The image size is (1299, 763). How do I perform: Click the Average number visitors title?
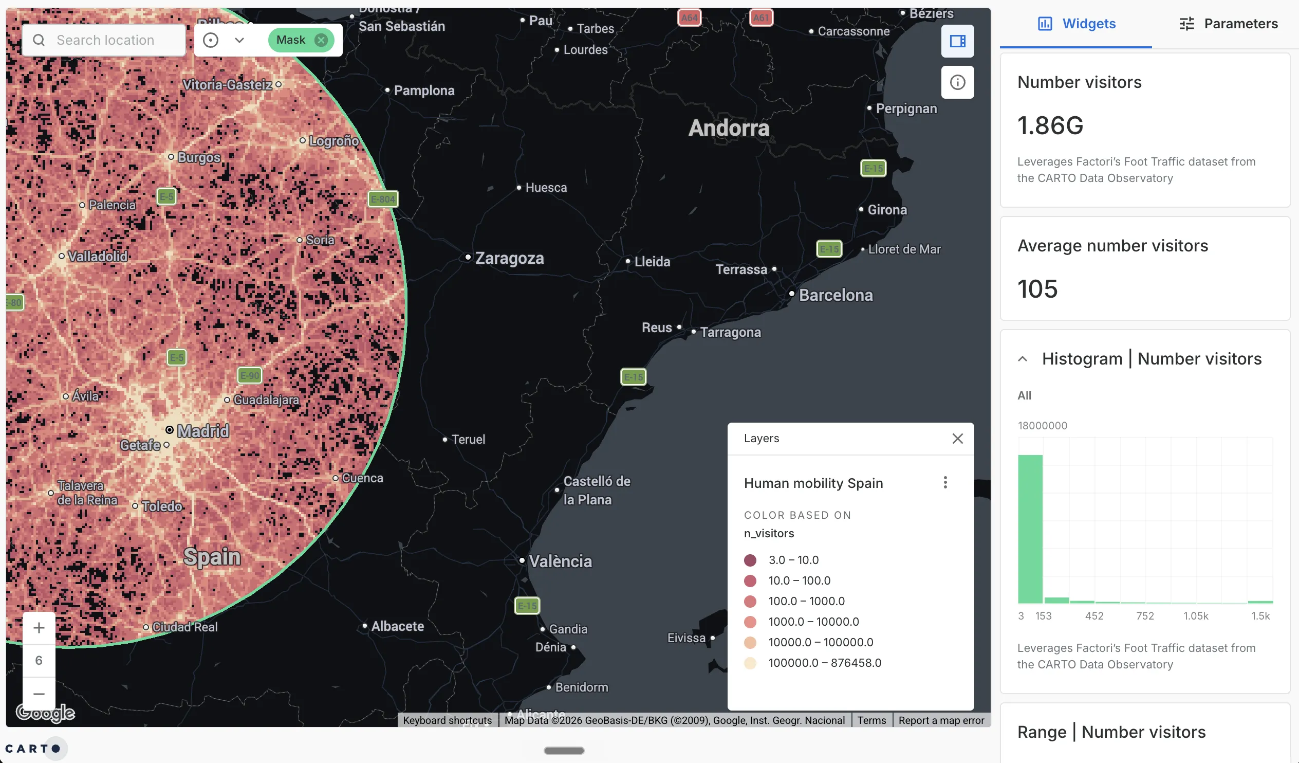click(1112, 246)
